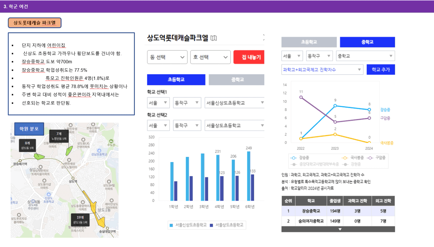434x247 pixels.
Task: Click the 외고 진학 column header
Action: (x=383, y=201)
